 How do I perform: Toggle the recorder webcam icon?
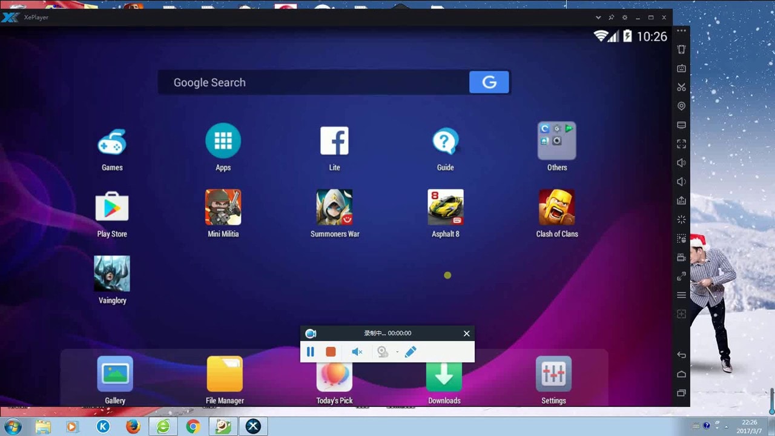pos(383,352)
